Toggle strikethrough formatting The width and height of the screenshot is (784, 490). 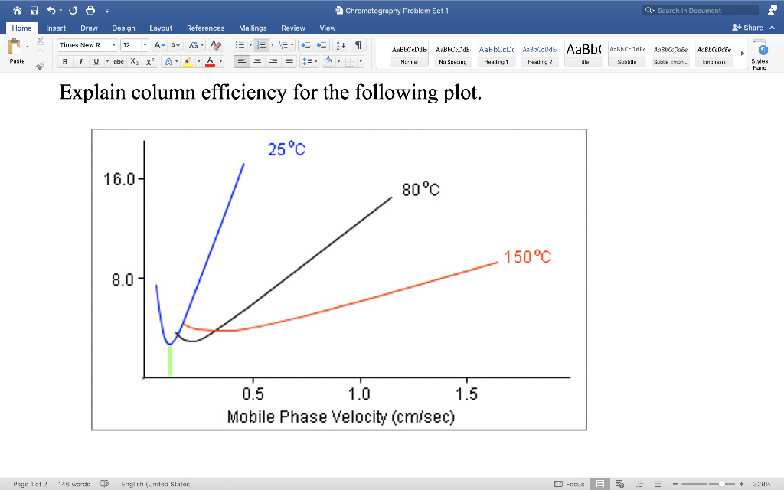[119, 61]
